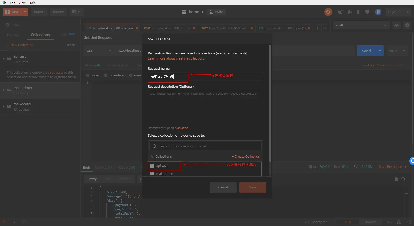Click the Create Collection link
This screenshot has height=226, width=414.
[x=246, y=156]
